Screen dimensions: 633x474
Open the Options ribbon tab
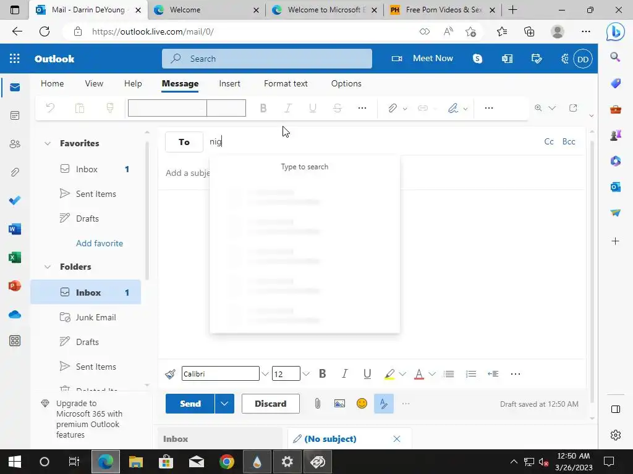346,83
